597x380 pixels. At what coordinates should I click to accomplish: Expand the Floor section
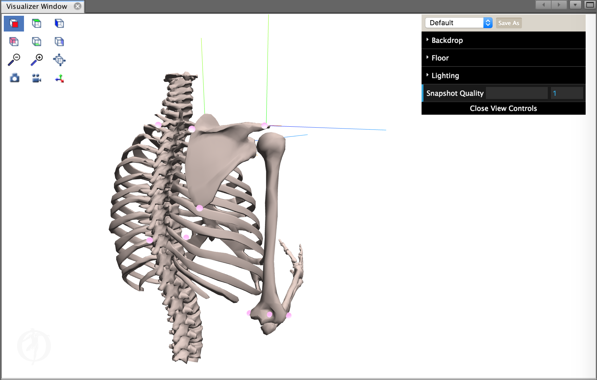tap(440, 58)
